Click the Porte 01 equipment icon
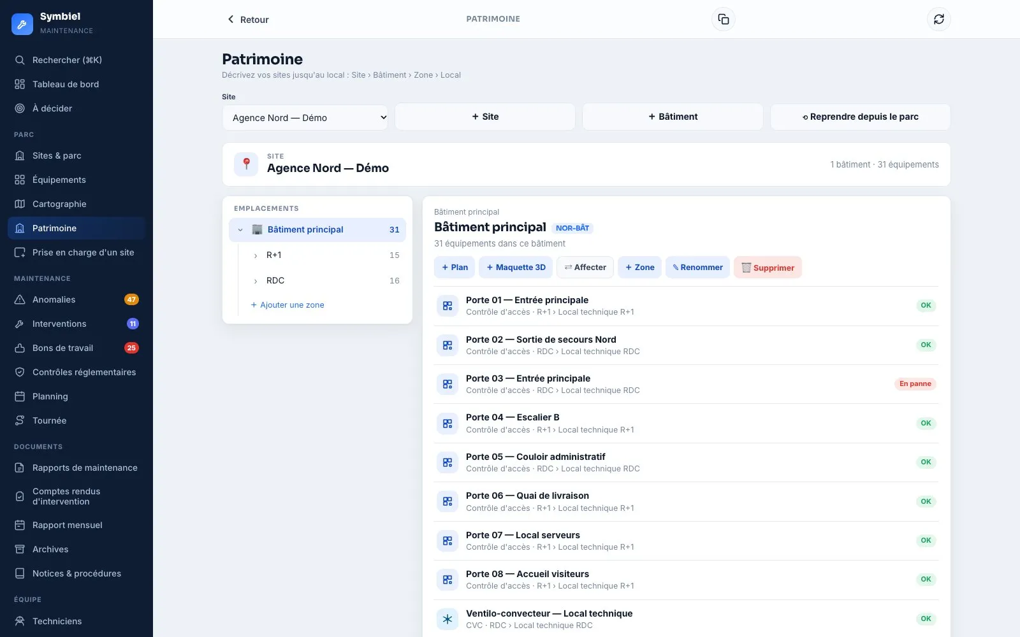The height and width of the screenshot is (637, 1020). pyautogui.click(x=448, y=306)
